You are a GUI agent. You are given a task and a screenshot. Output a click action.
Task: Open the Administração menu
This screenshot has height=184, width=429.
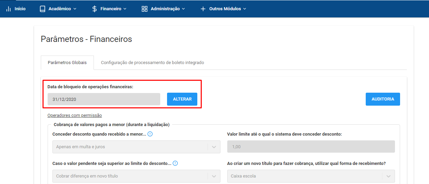163,9
